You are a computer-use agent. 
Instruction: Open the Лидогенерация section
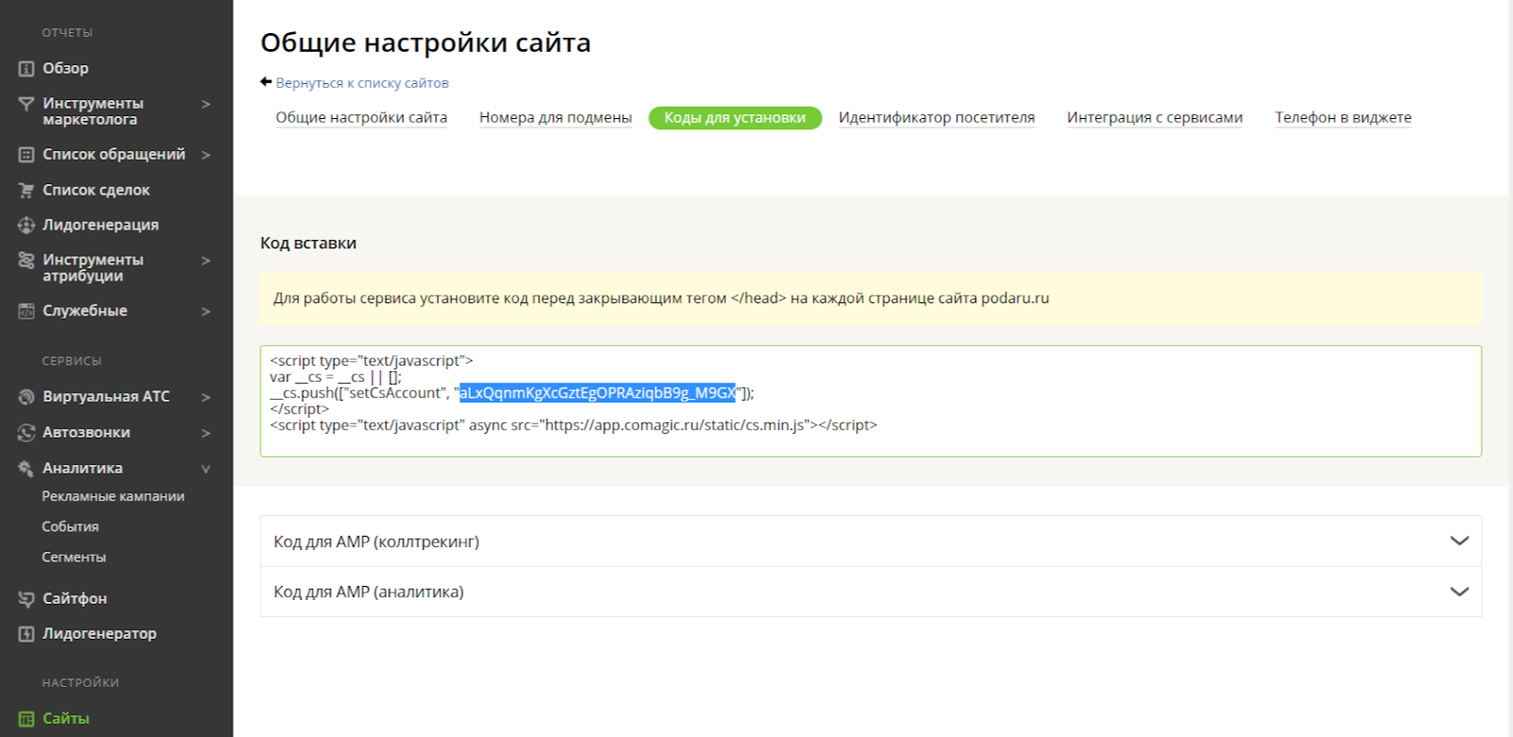tap(100, 226)
